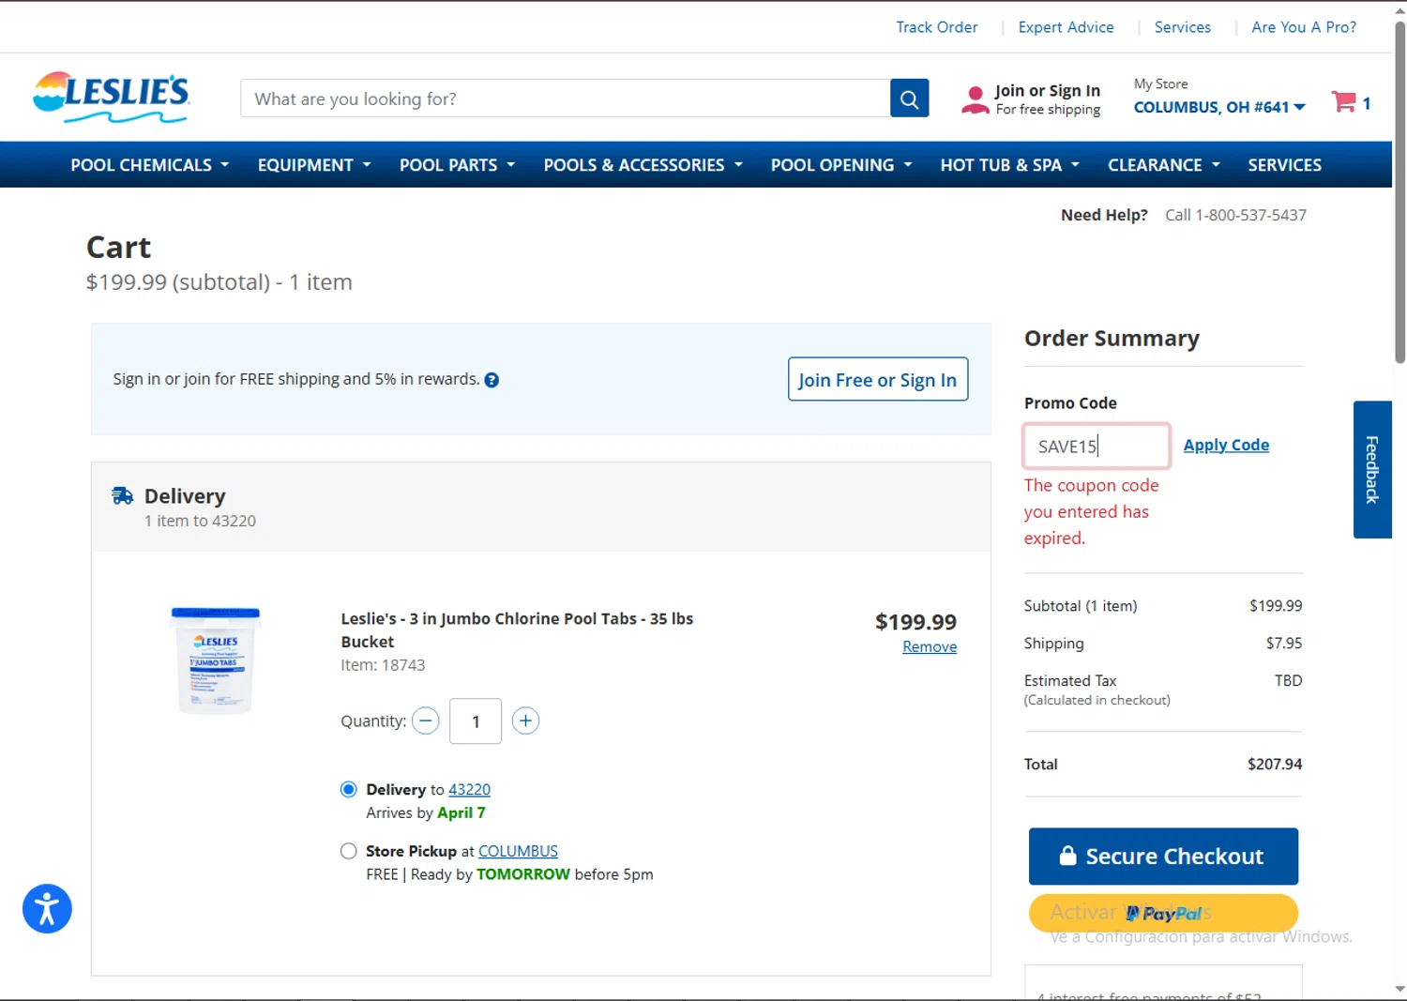Click the delivery truck icon

[x=123, y=495]
